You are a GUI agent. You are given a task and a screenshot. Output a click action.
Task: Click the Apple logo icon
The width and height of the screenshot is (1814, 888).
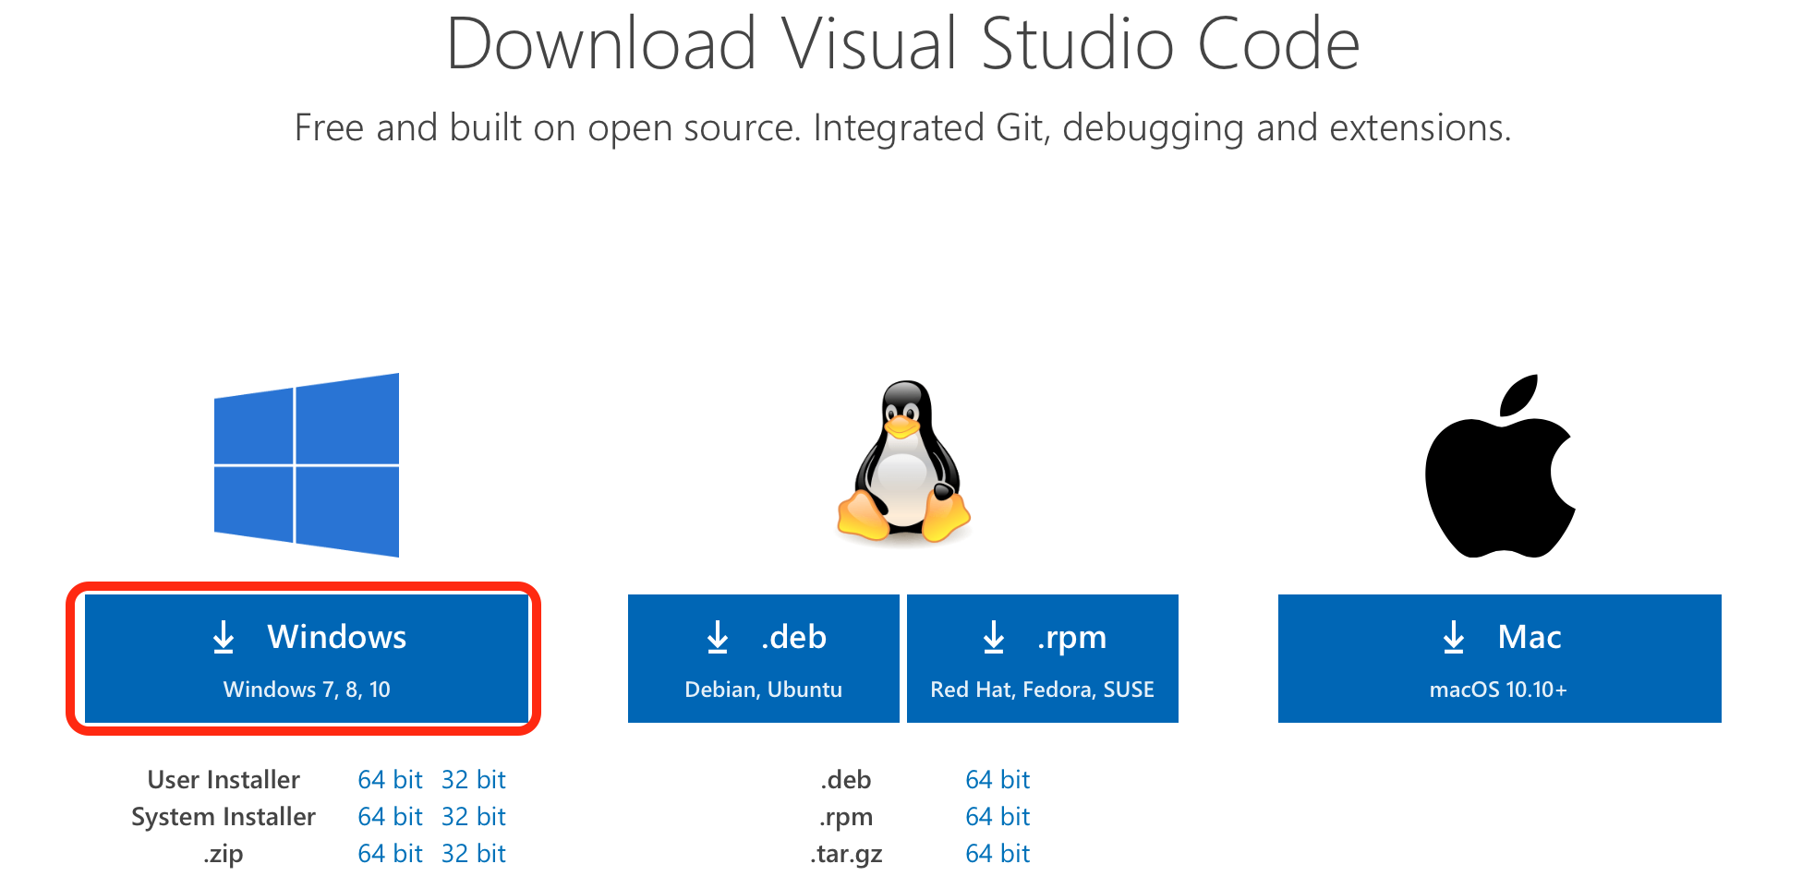pos(1500,466)
